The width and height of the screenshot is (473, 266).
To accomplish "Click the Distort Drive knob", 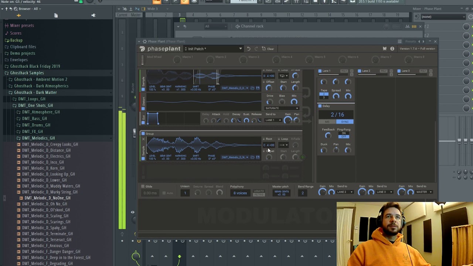I will (270, 102).
